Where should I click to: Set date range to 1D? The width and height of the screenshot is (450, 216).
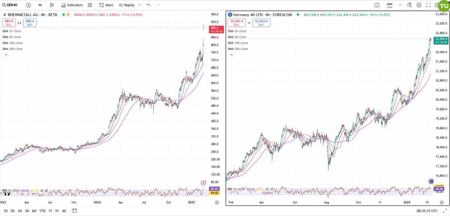coord(6,211)
